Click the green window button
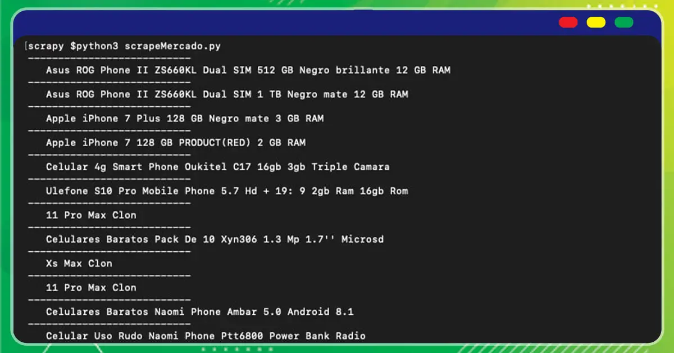 [x=624, y=22]
